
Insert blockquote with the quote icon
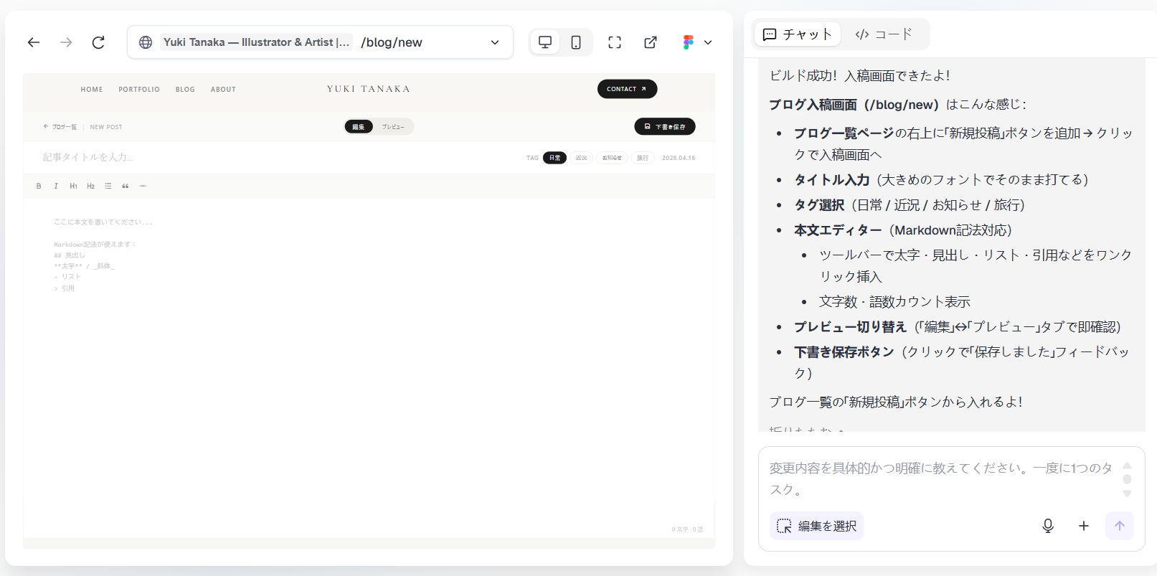tap(126, 186)
